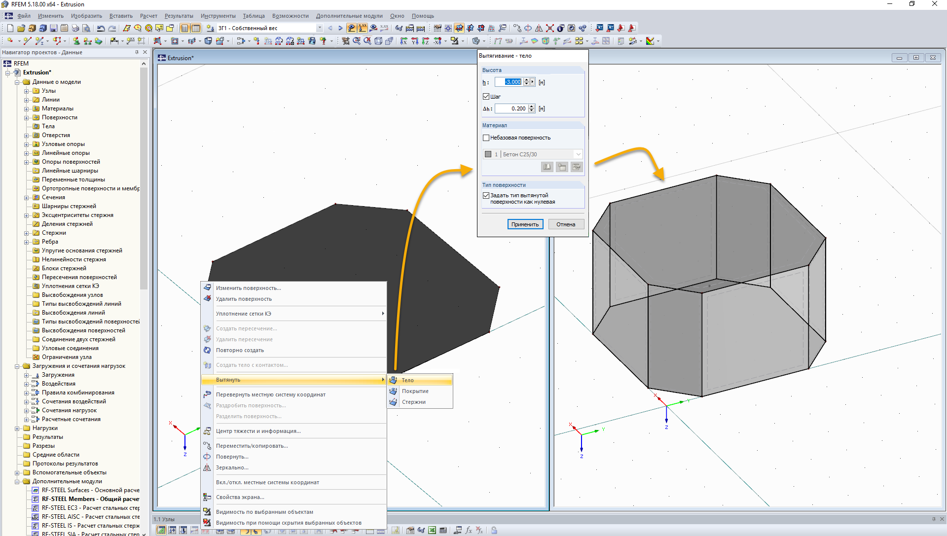Click the material library icon in dialog
This screenshot has width=947, height=536.
click(x=547, y=167)
